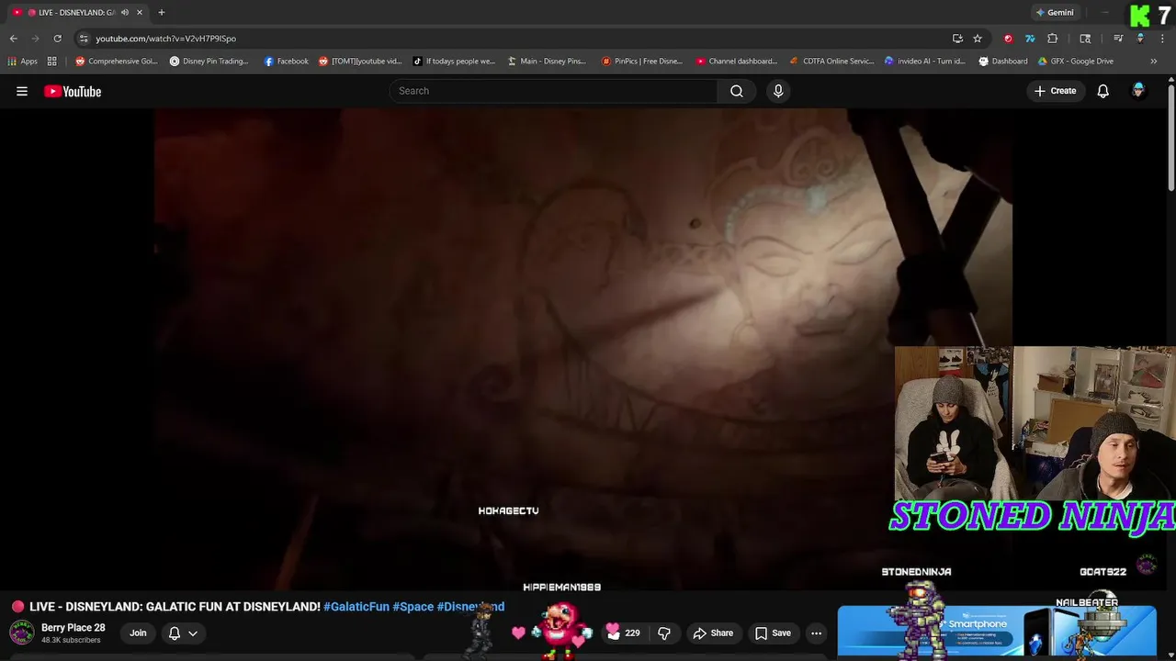The height and width of the screenshot is (661, 1176).
Task: Open the install app icon in address bar
Action: coord(957,39)
